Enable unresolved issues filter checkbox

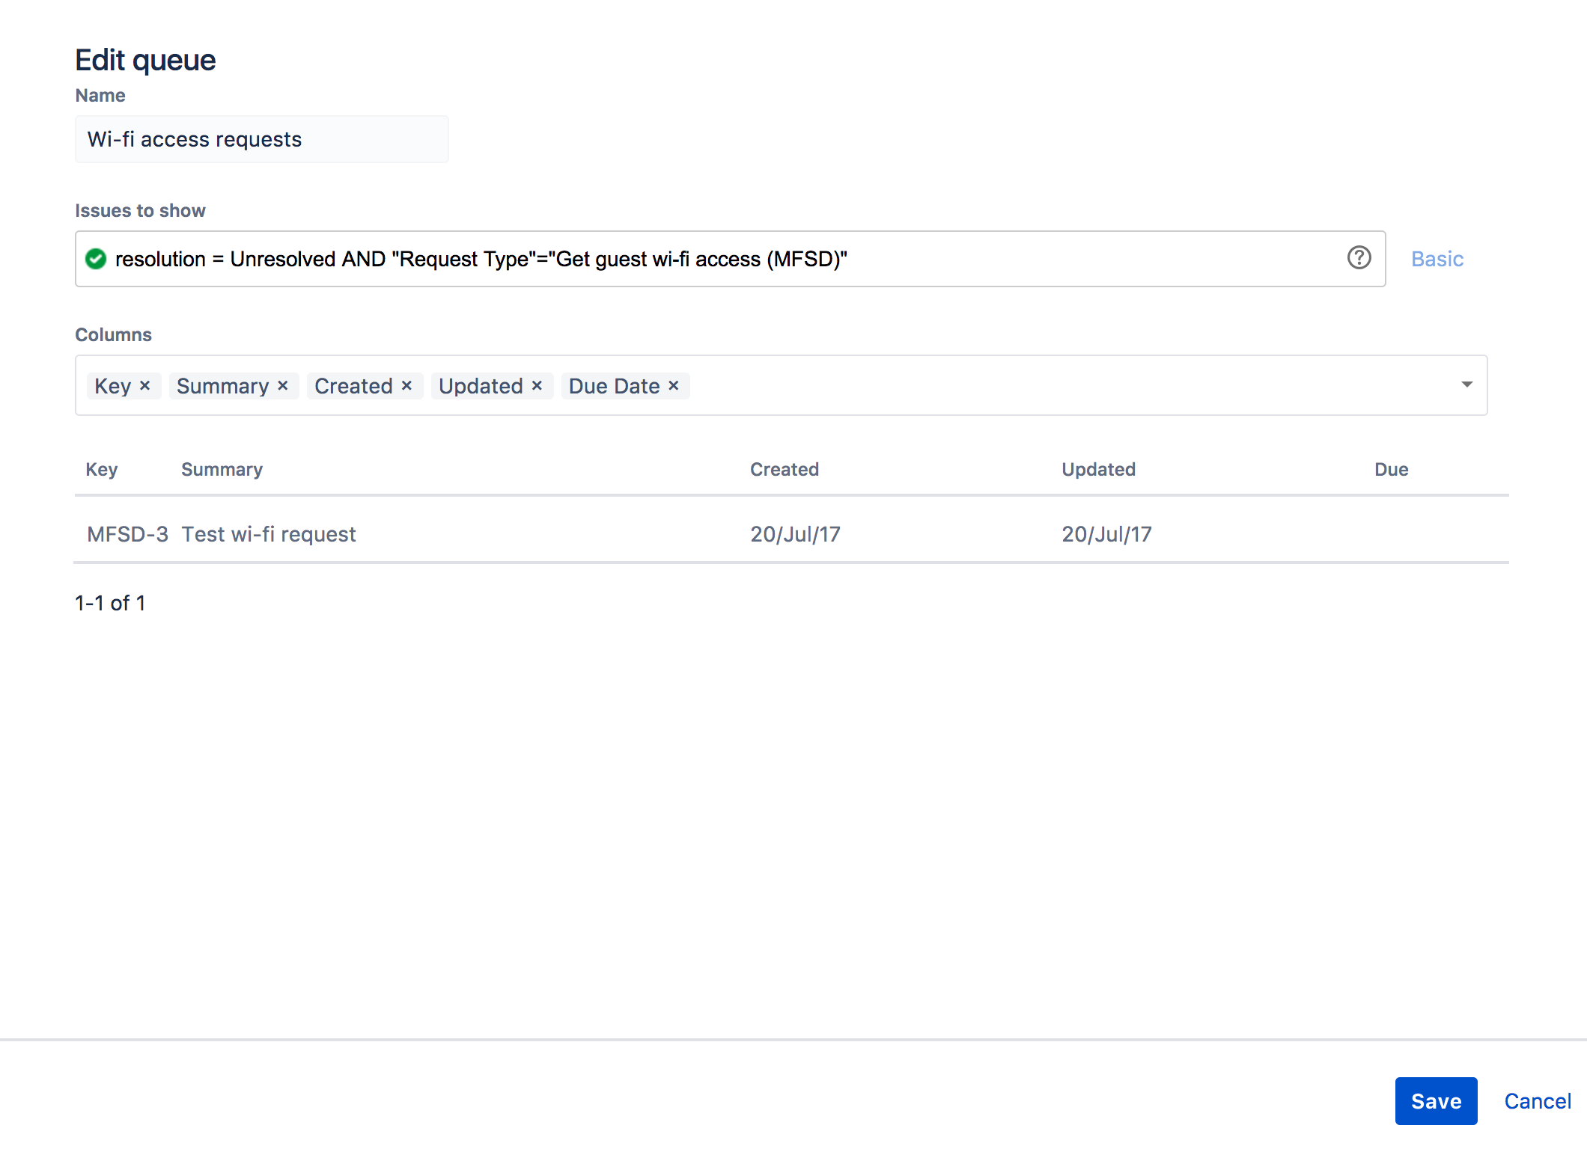point(97,259)
